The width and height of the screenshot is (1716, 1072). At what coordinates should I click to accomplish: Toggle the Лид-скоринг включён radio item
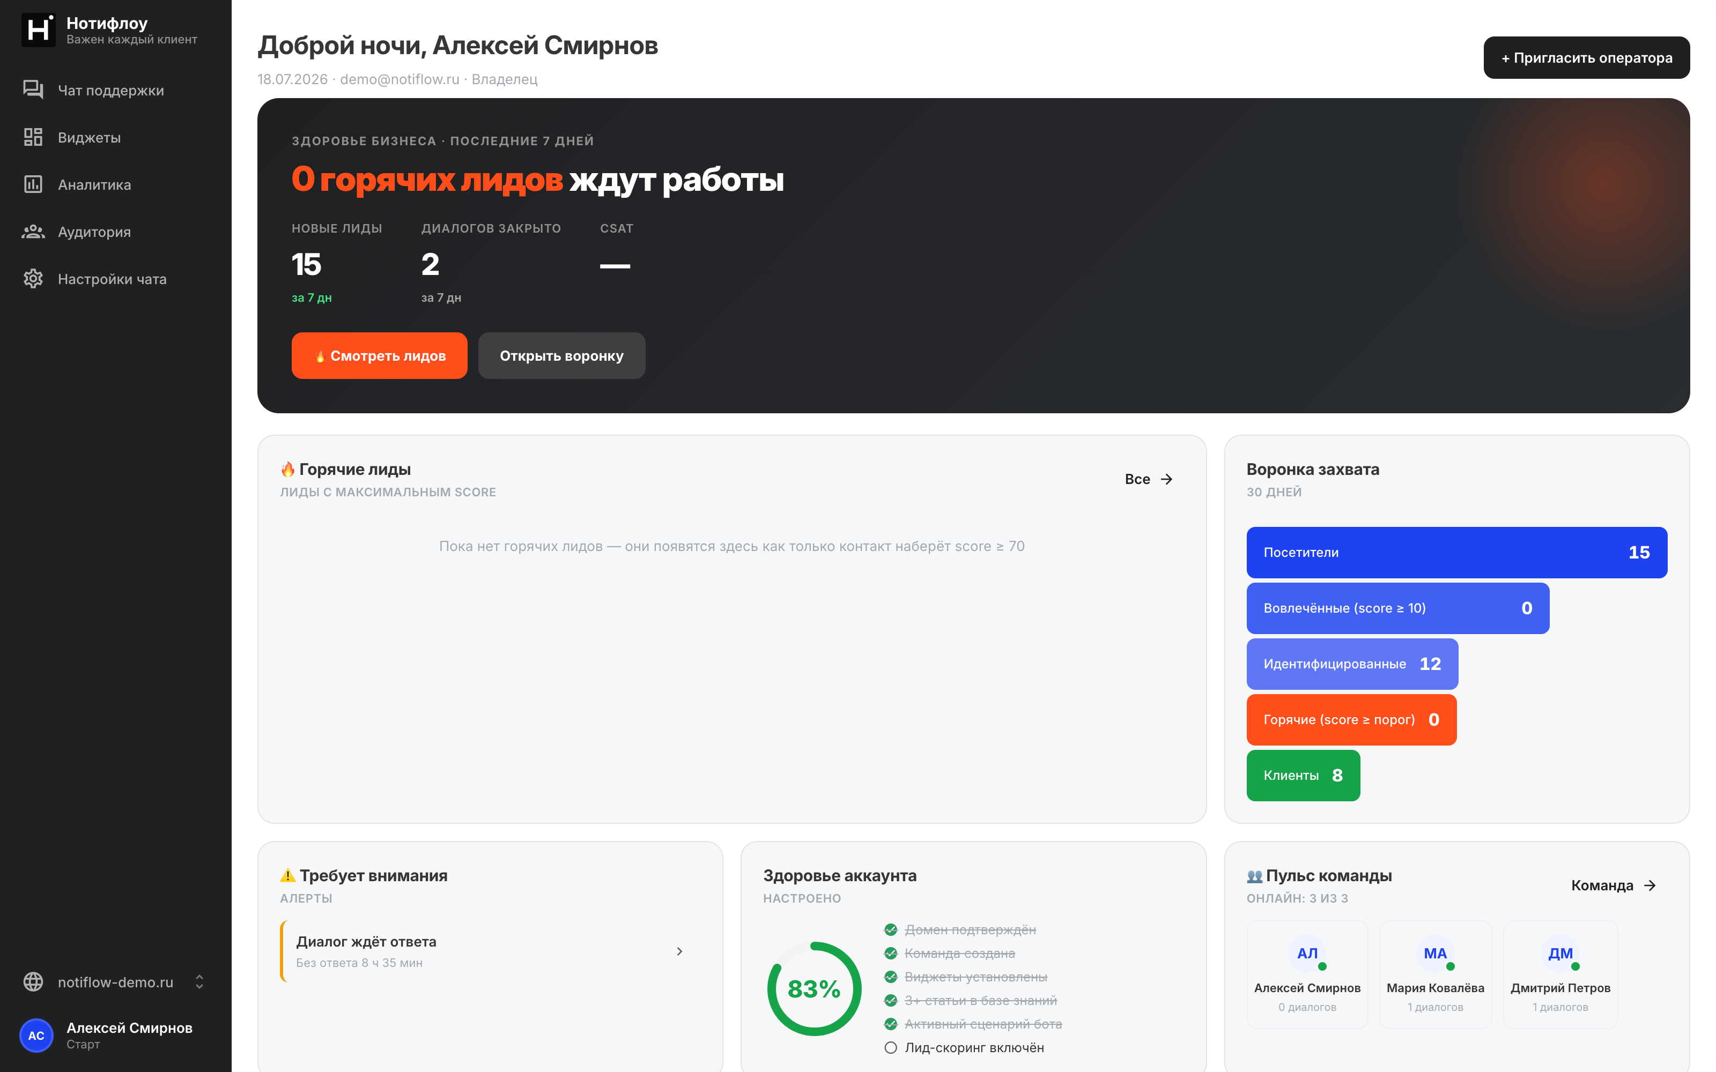891,1048
